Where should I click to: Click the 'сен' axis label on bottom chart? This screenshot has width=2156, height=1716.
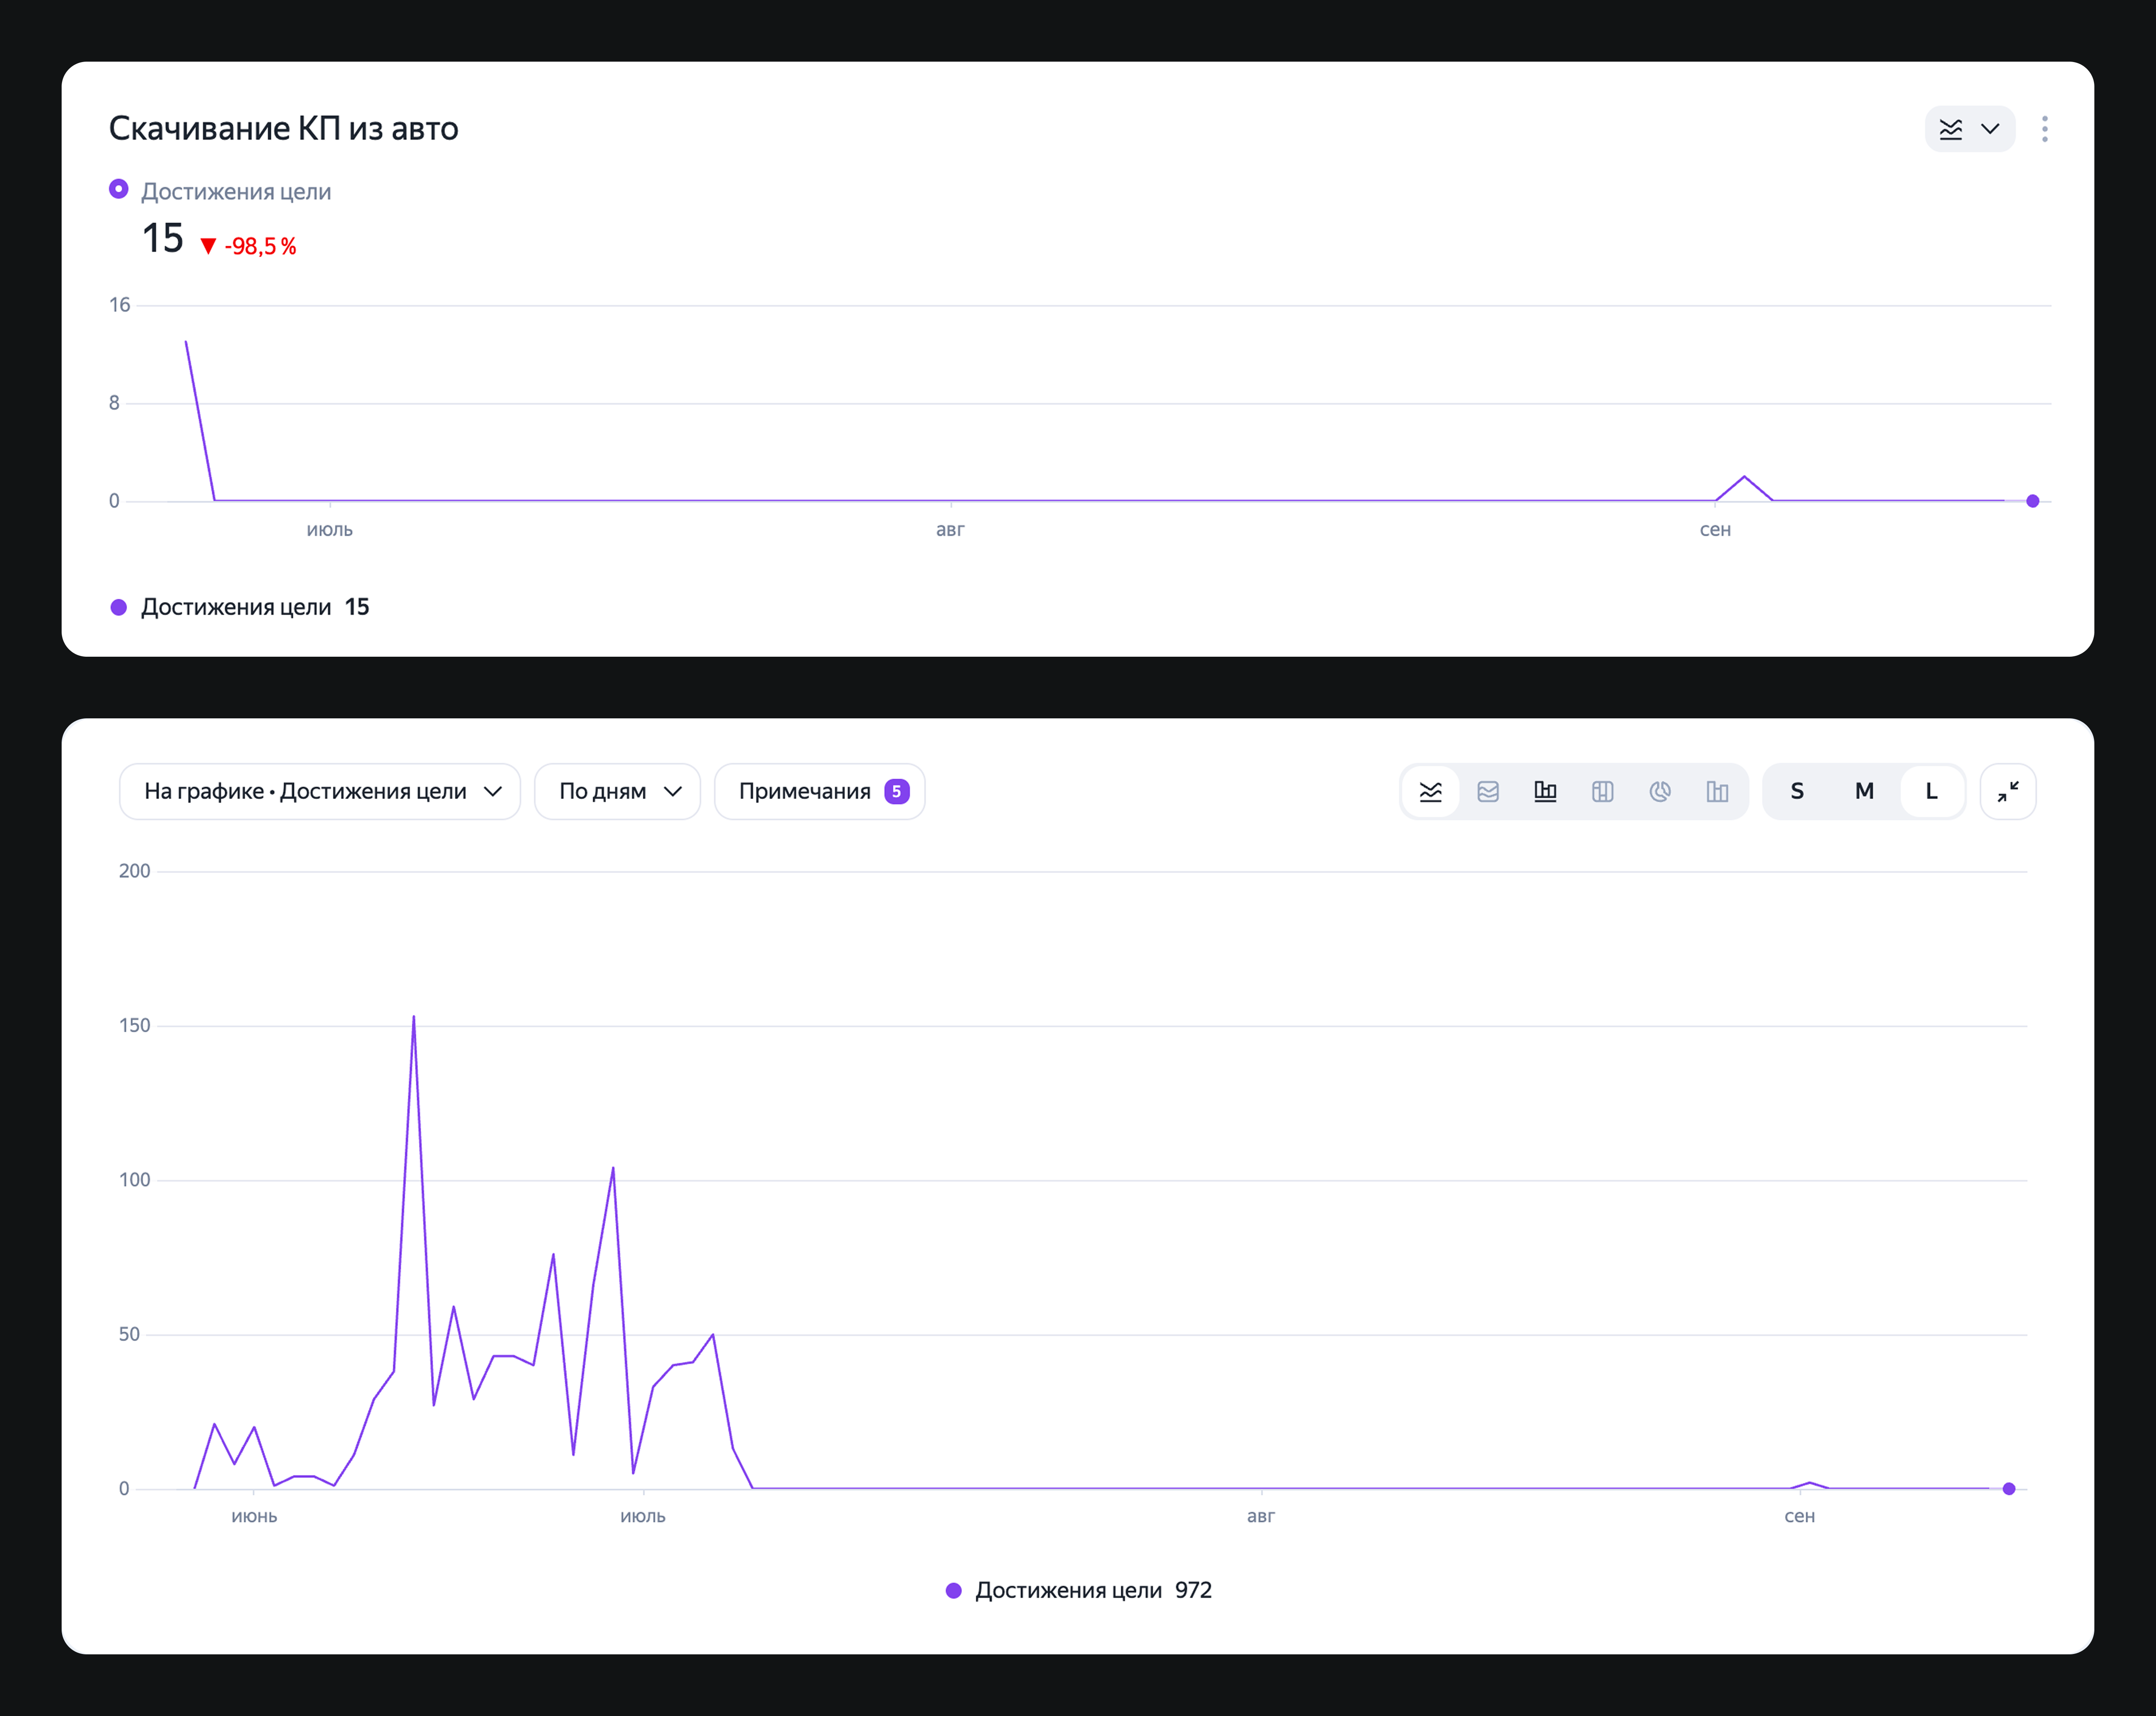[1799, 1516]
